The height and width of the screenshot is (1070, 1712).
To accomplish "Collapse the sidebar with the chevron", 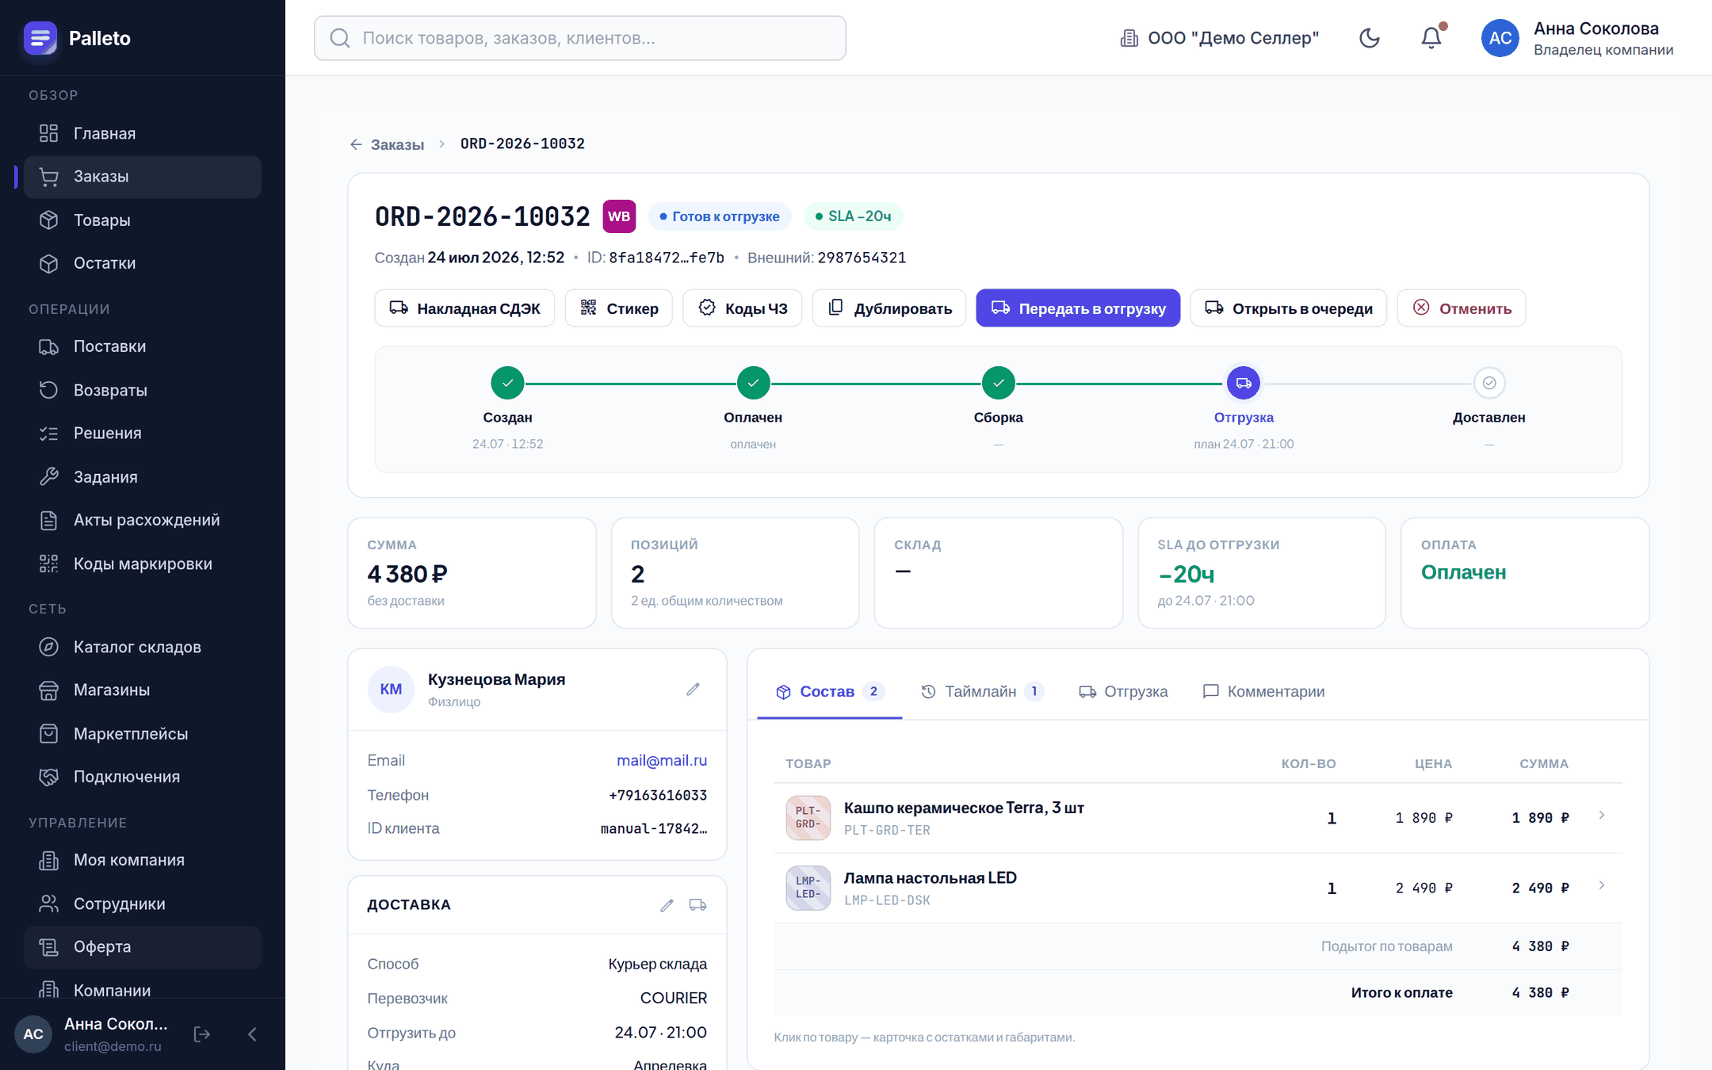I will tap(252, 1034).
